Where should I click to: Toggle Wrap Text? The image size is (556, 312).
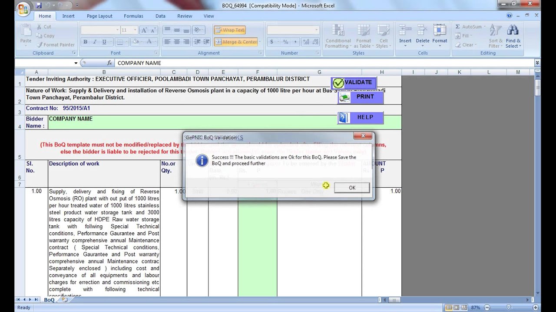click(x=230, y=30)
